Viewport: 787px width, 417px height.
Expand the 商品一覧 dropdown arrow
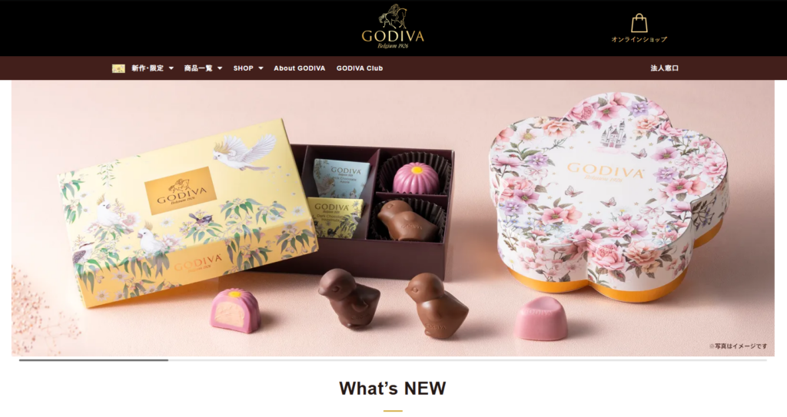(220, 68)
